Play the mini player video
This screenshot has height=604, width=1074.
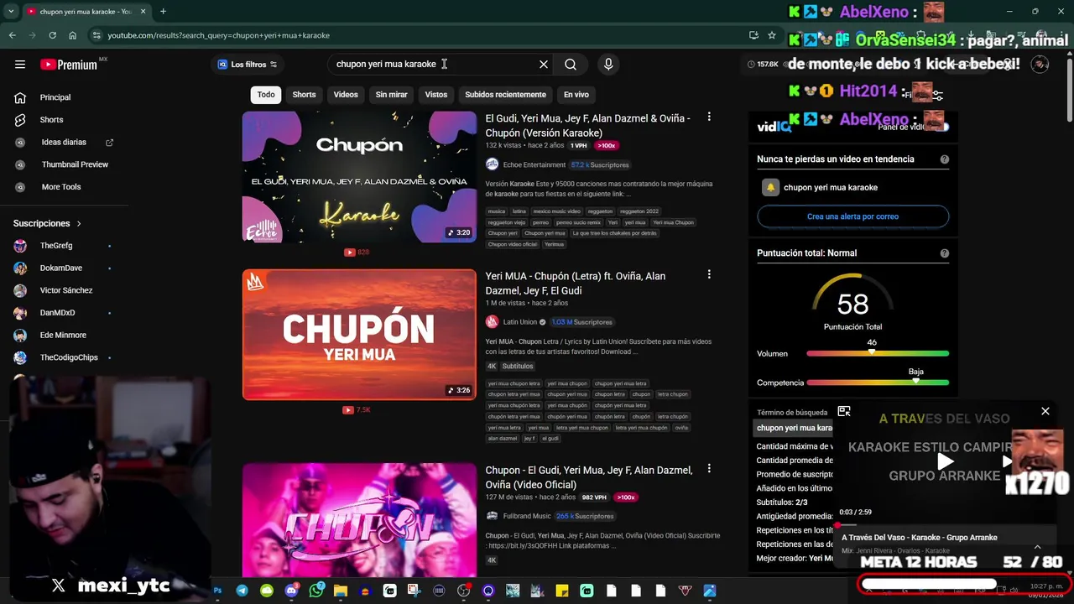point(946,461)
